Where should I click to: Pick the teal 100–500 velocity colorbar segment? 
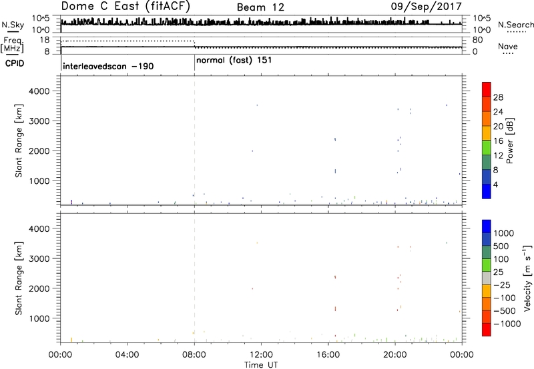487,252
